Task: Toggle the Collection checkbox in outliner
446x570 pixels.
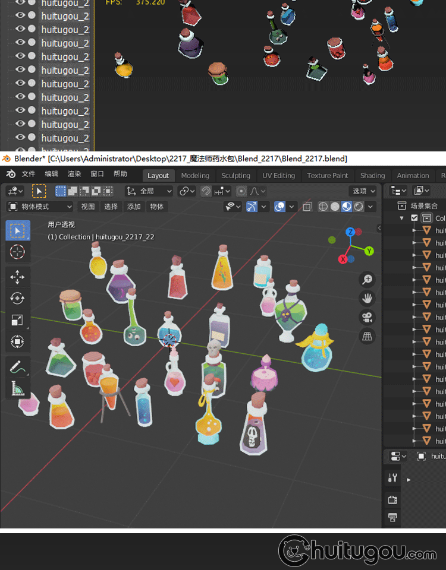Action: click(x=414, y=218)
